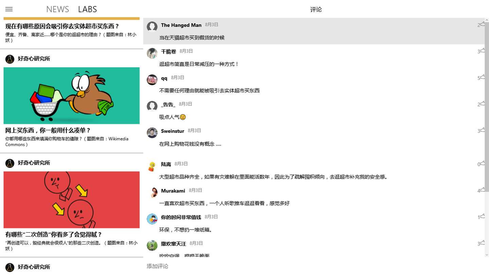Click thumbs-up on qq's comment
489x275 pixels.
point(483,77)
